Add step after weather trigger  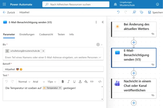click(x=134, y=42)
